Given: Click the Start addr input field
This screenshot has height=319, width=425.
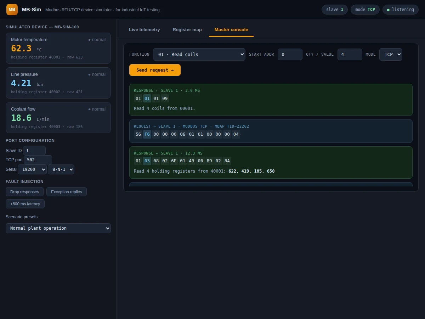Looking at the screenshot, I should tap(290, 55).
